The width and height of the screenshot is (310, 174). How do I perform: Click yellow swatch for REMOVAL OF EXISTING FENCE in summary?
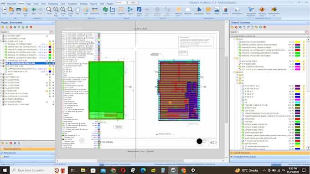[298, 42]
